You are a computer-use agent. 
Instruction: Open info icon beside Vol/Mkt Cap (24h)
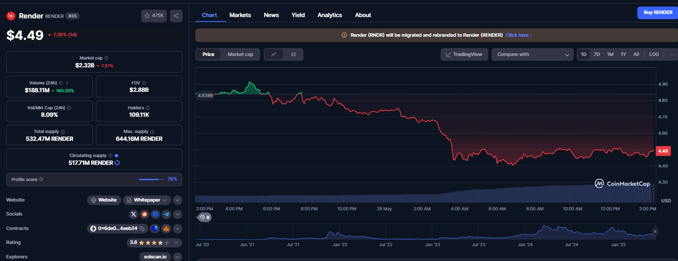click(x=69, y=108)
